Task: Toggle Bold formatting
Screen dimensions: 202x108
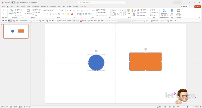Action: click(45, 14)
